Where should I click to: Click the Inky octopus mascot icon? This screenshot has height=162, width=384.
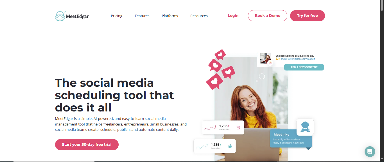(x=305, y=127)
